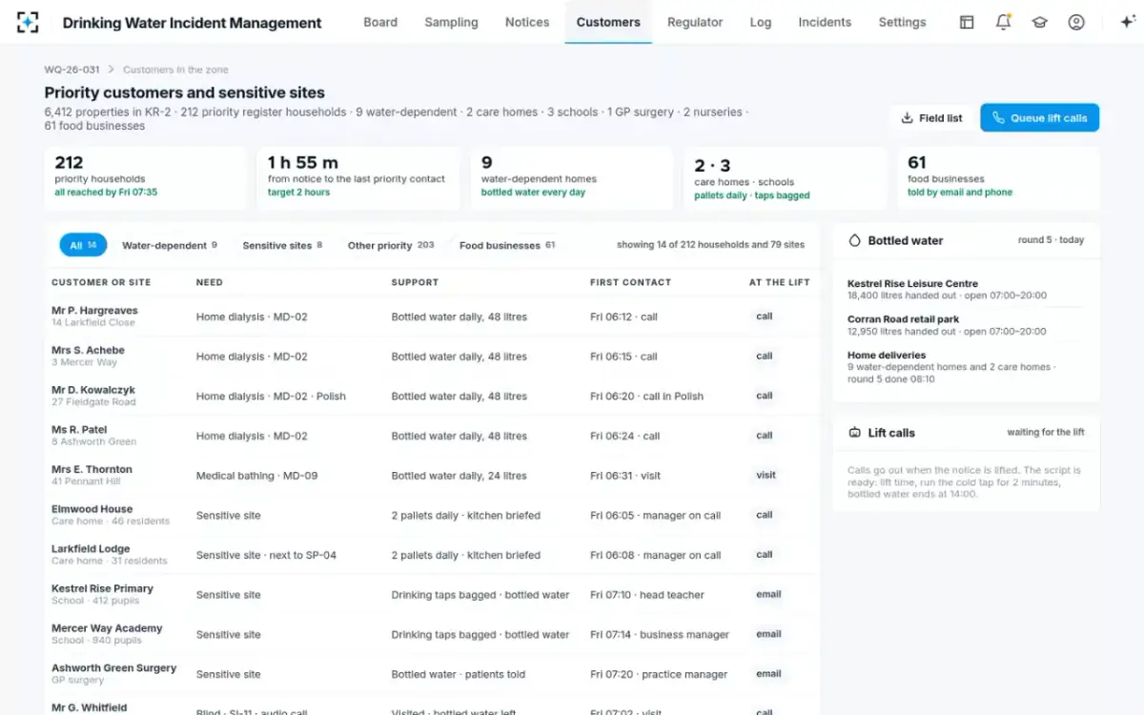Filter by Sensitive sites
The height and width of the screenshot is (715, 1144).
(282, 245)
